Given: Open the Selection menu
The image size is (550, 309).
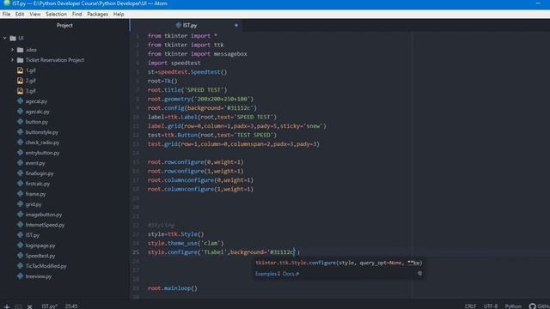Looking at the screenshot, I should pyautogui.click(x=56, y=14).
